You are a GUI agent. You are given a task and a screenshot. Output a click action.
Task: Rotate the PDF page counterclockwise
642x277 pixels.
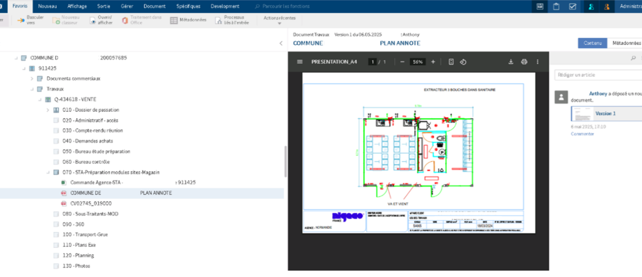click(463, 62)
